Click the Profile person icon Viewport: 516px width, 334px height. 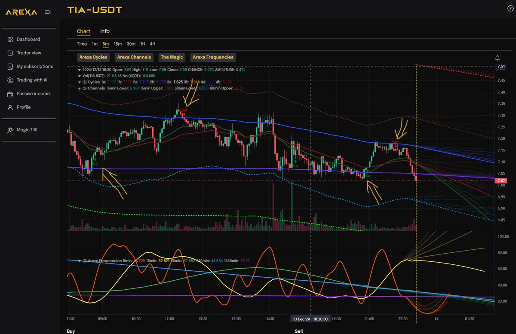(10, 107)
